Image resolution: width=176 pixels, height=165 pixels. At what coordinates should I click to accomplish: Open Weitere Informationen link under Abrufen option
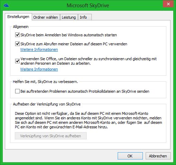coord(39,49)
